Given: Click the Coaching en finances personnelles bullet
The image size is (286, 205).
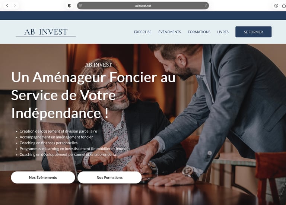Looking at the screenshot, I should (48, 143).
